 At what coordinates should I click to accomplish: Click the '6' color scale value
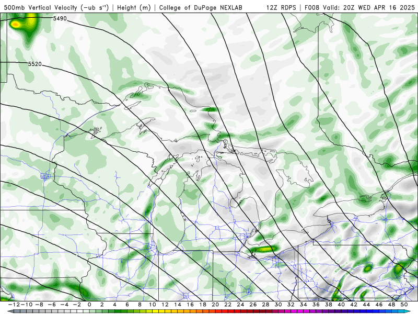[x=127, y=305]
